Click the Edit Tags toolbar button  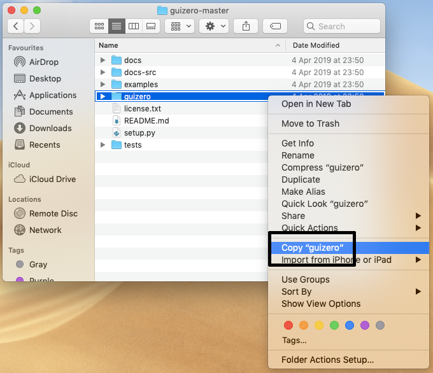click(x=275, y=26)
